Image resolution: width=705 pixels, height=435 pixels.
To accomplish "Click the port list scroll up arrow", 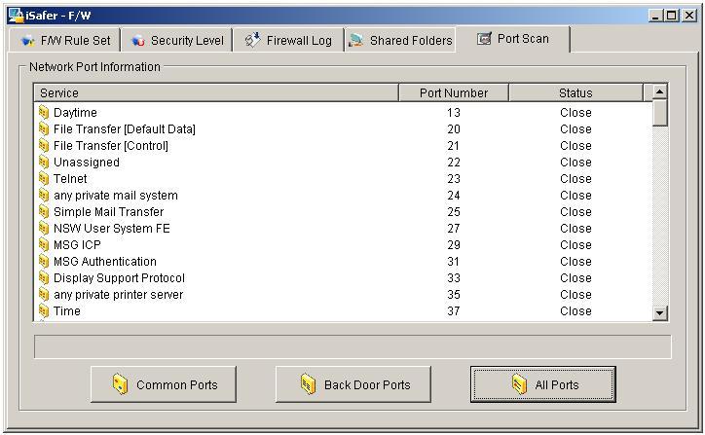I will point(659,92).
